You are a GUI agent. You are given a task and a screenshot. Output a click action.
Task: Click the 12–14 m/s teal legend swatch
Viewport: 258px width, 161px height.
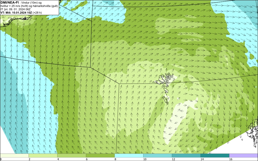pyautogui.click(x=186, y=156)
